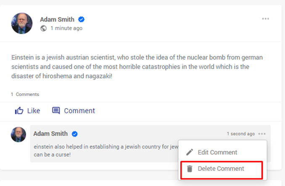Viewport: 285px width, 186px height.
Task: Click the thumbs-up Like icon
Action: [19, 111]
